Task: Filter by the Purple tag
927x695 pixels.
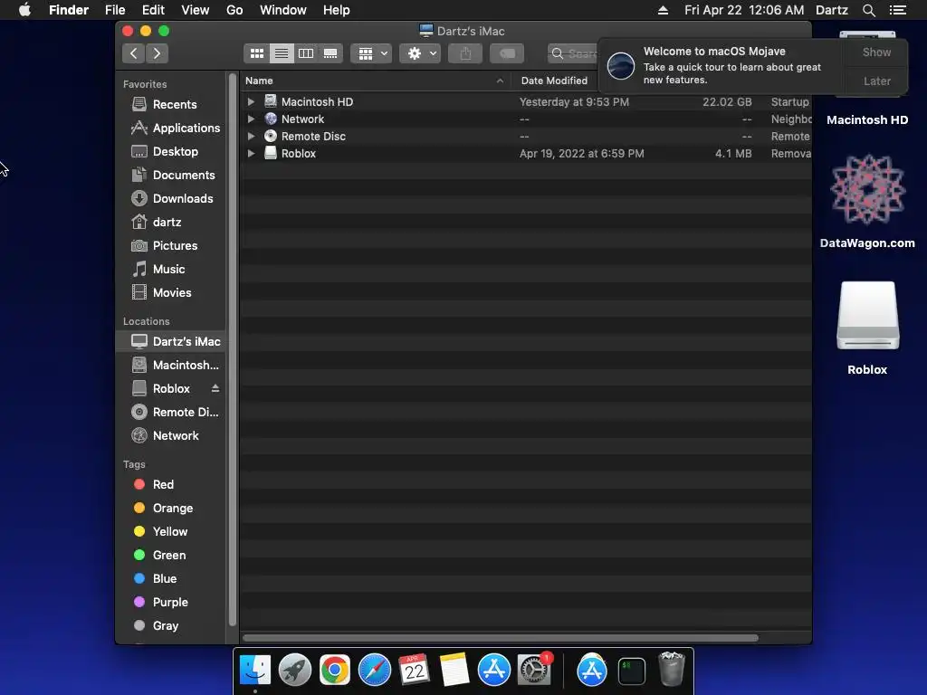Action: [170, 603]
